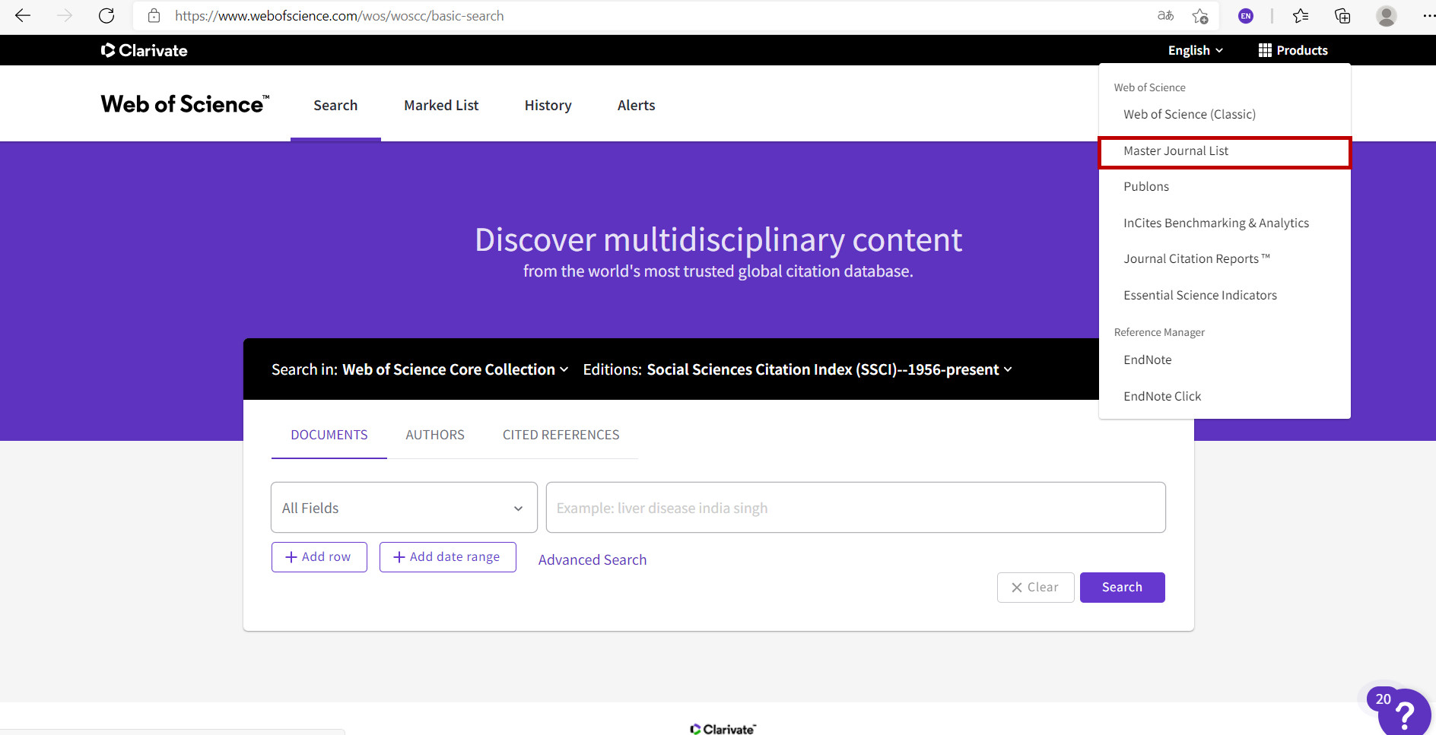Add page to favorites star icon

coord(1200,16)
